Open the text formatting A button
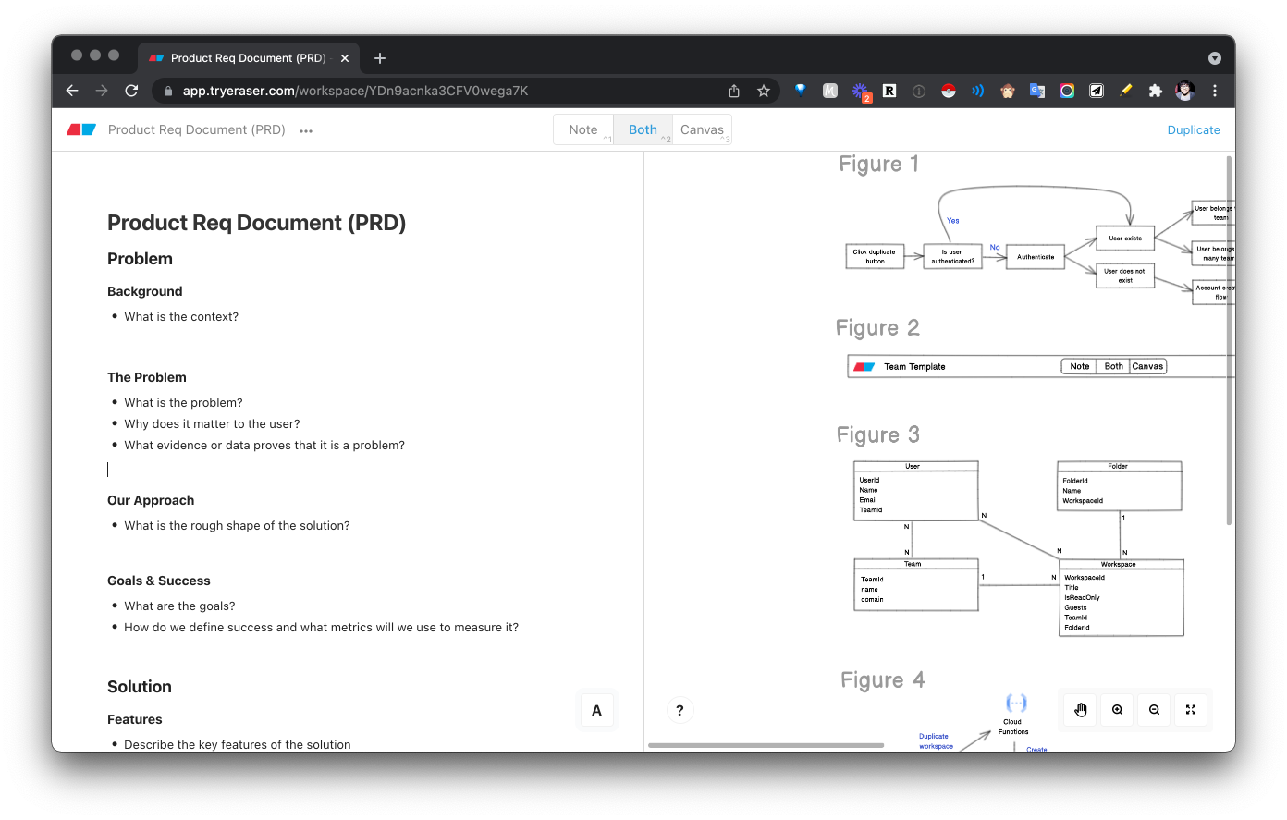 coord(596,710)
